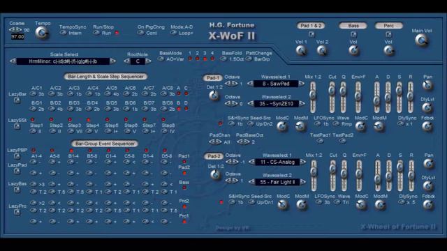Click Pad-2 LFO ModC knob

(x=361, y=204)
